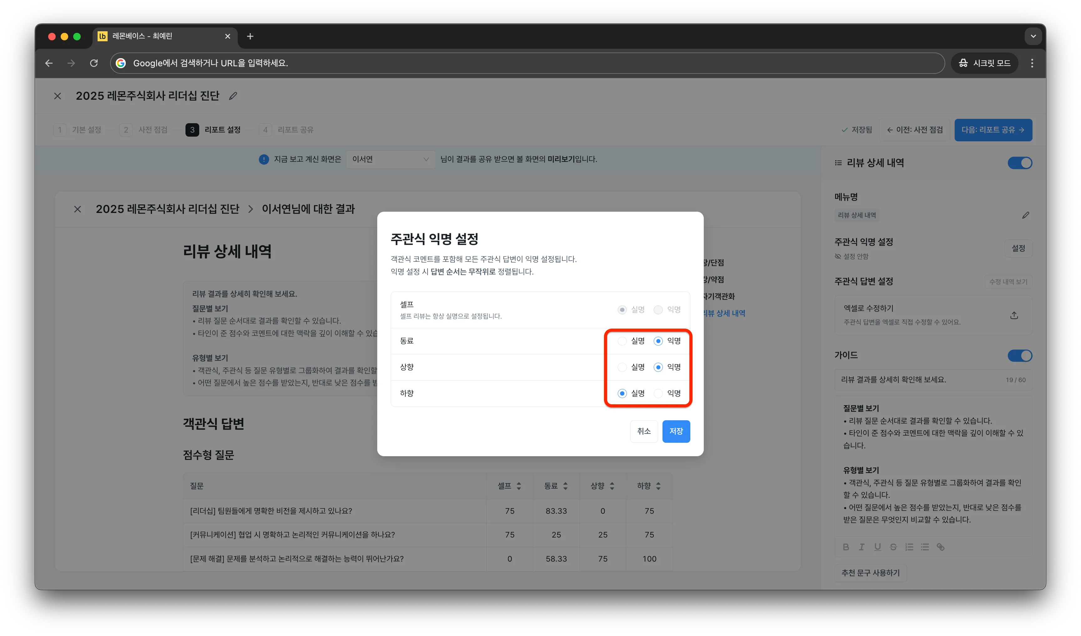Open step 1 기본 설정 tab
Screen dimensions: 1081x636
click(x=78, y=130)
